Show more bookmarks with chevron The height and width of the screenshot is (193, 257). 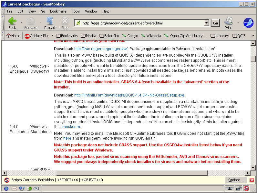[252, 36]
